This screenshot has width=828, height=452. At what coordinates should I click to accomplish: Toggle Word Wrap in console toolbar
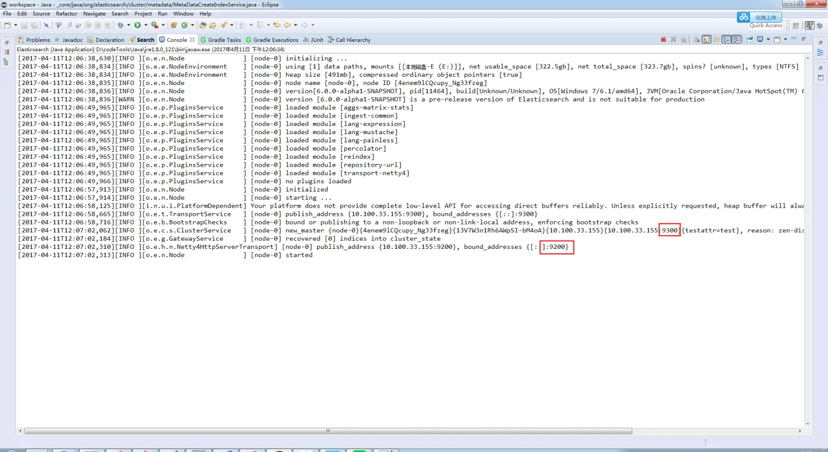(x=716, y=39)
